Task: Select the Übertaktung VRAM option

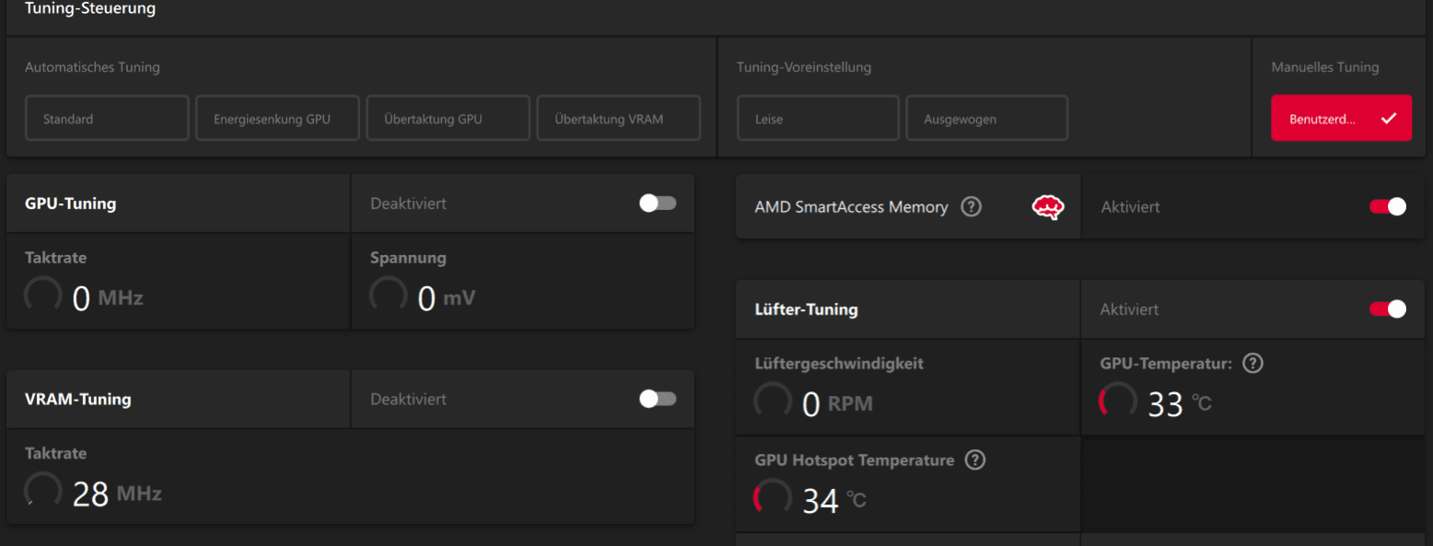Action: click(619, 119)
